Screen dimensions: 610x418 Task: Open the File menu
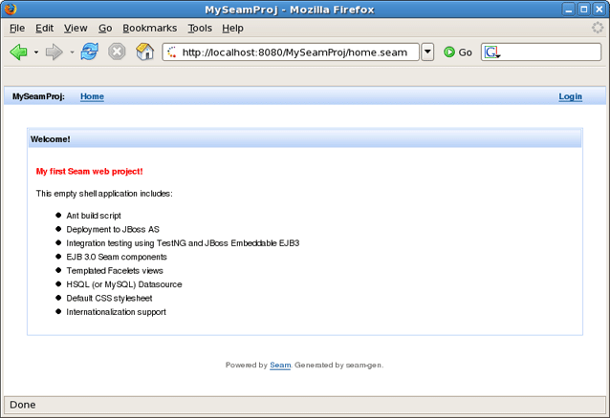17,29
